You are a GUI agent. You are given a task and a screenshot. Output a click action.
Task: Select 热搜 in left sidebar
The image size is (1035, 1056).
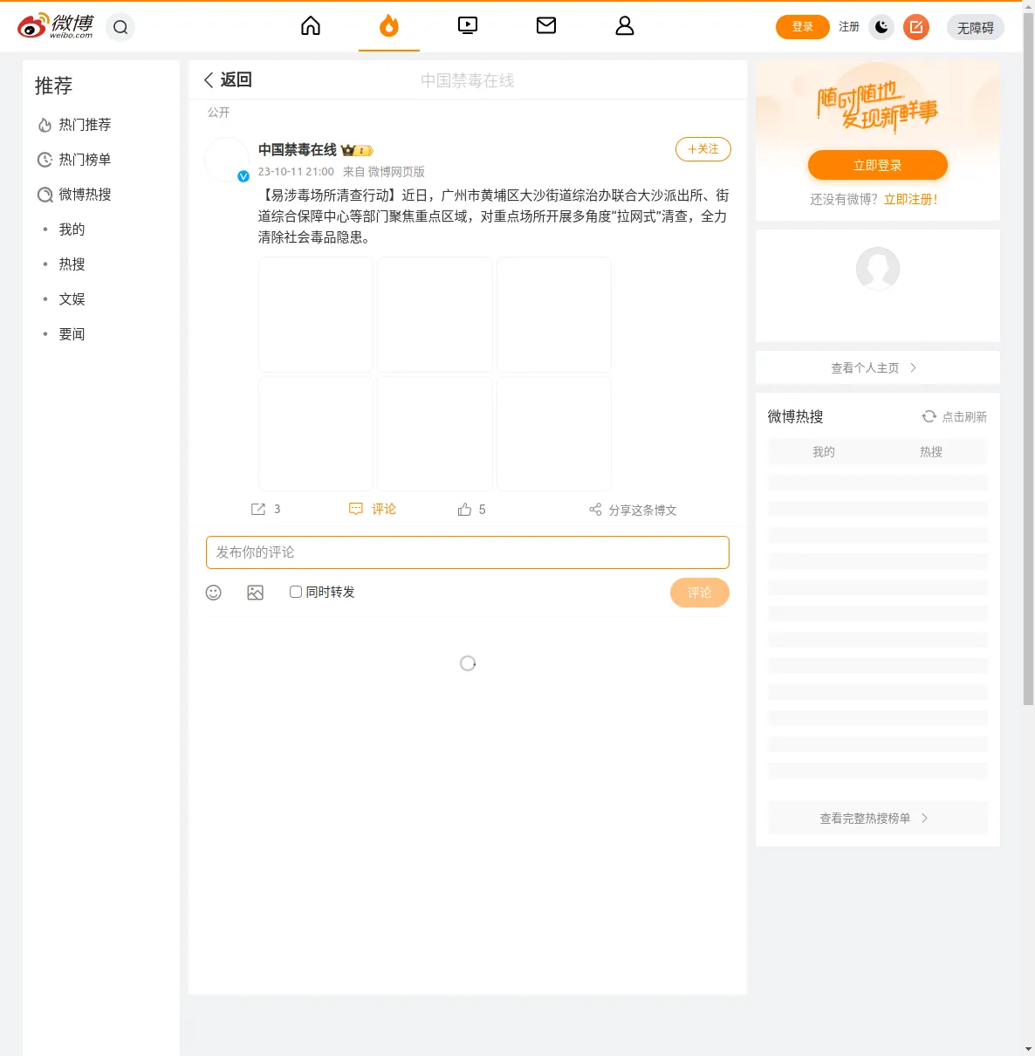[x=72, y=264]
